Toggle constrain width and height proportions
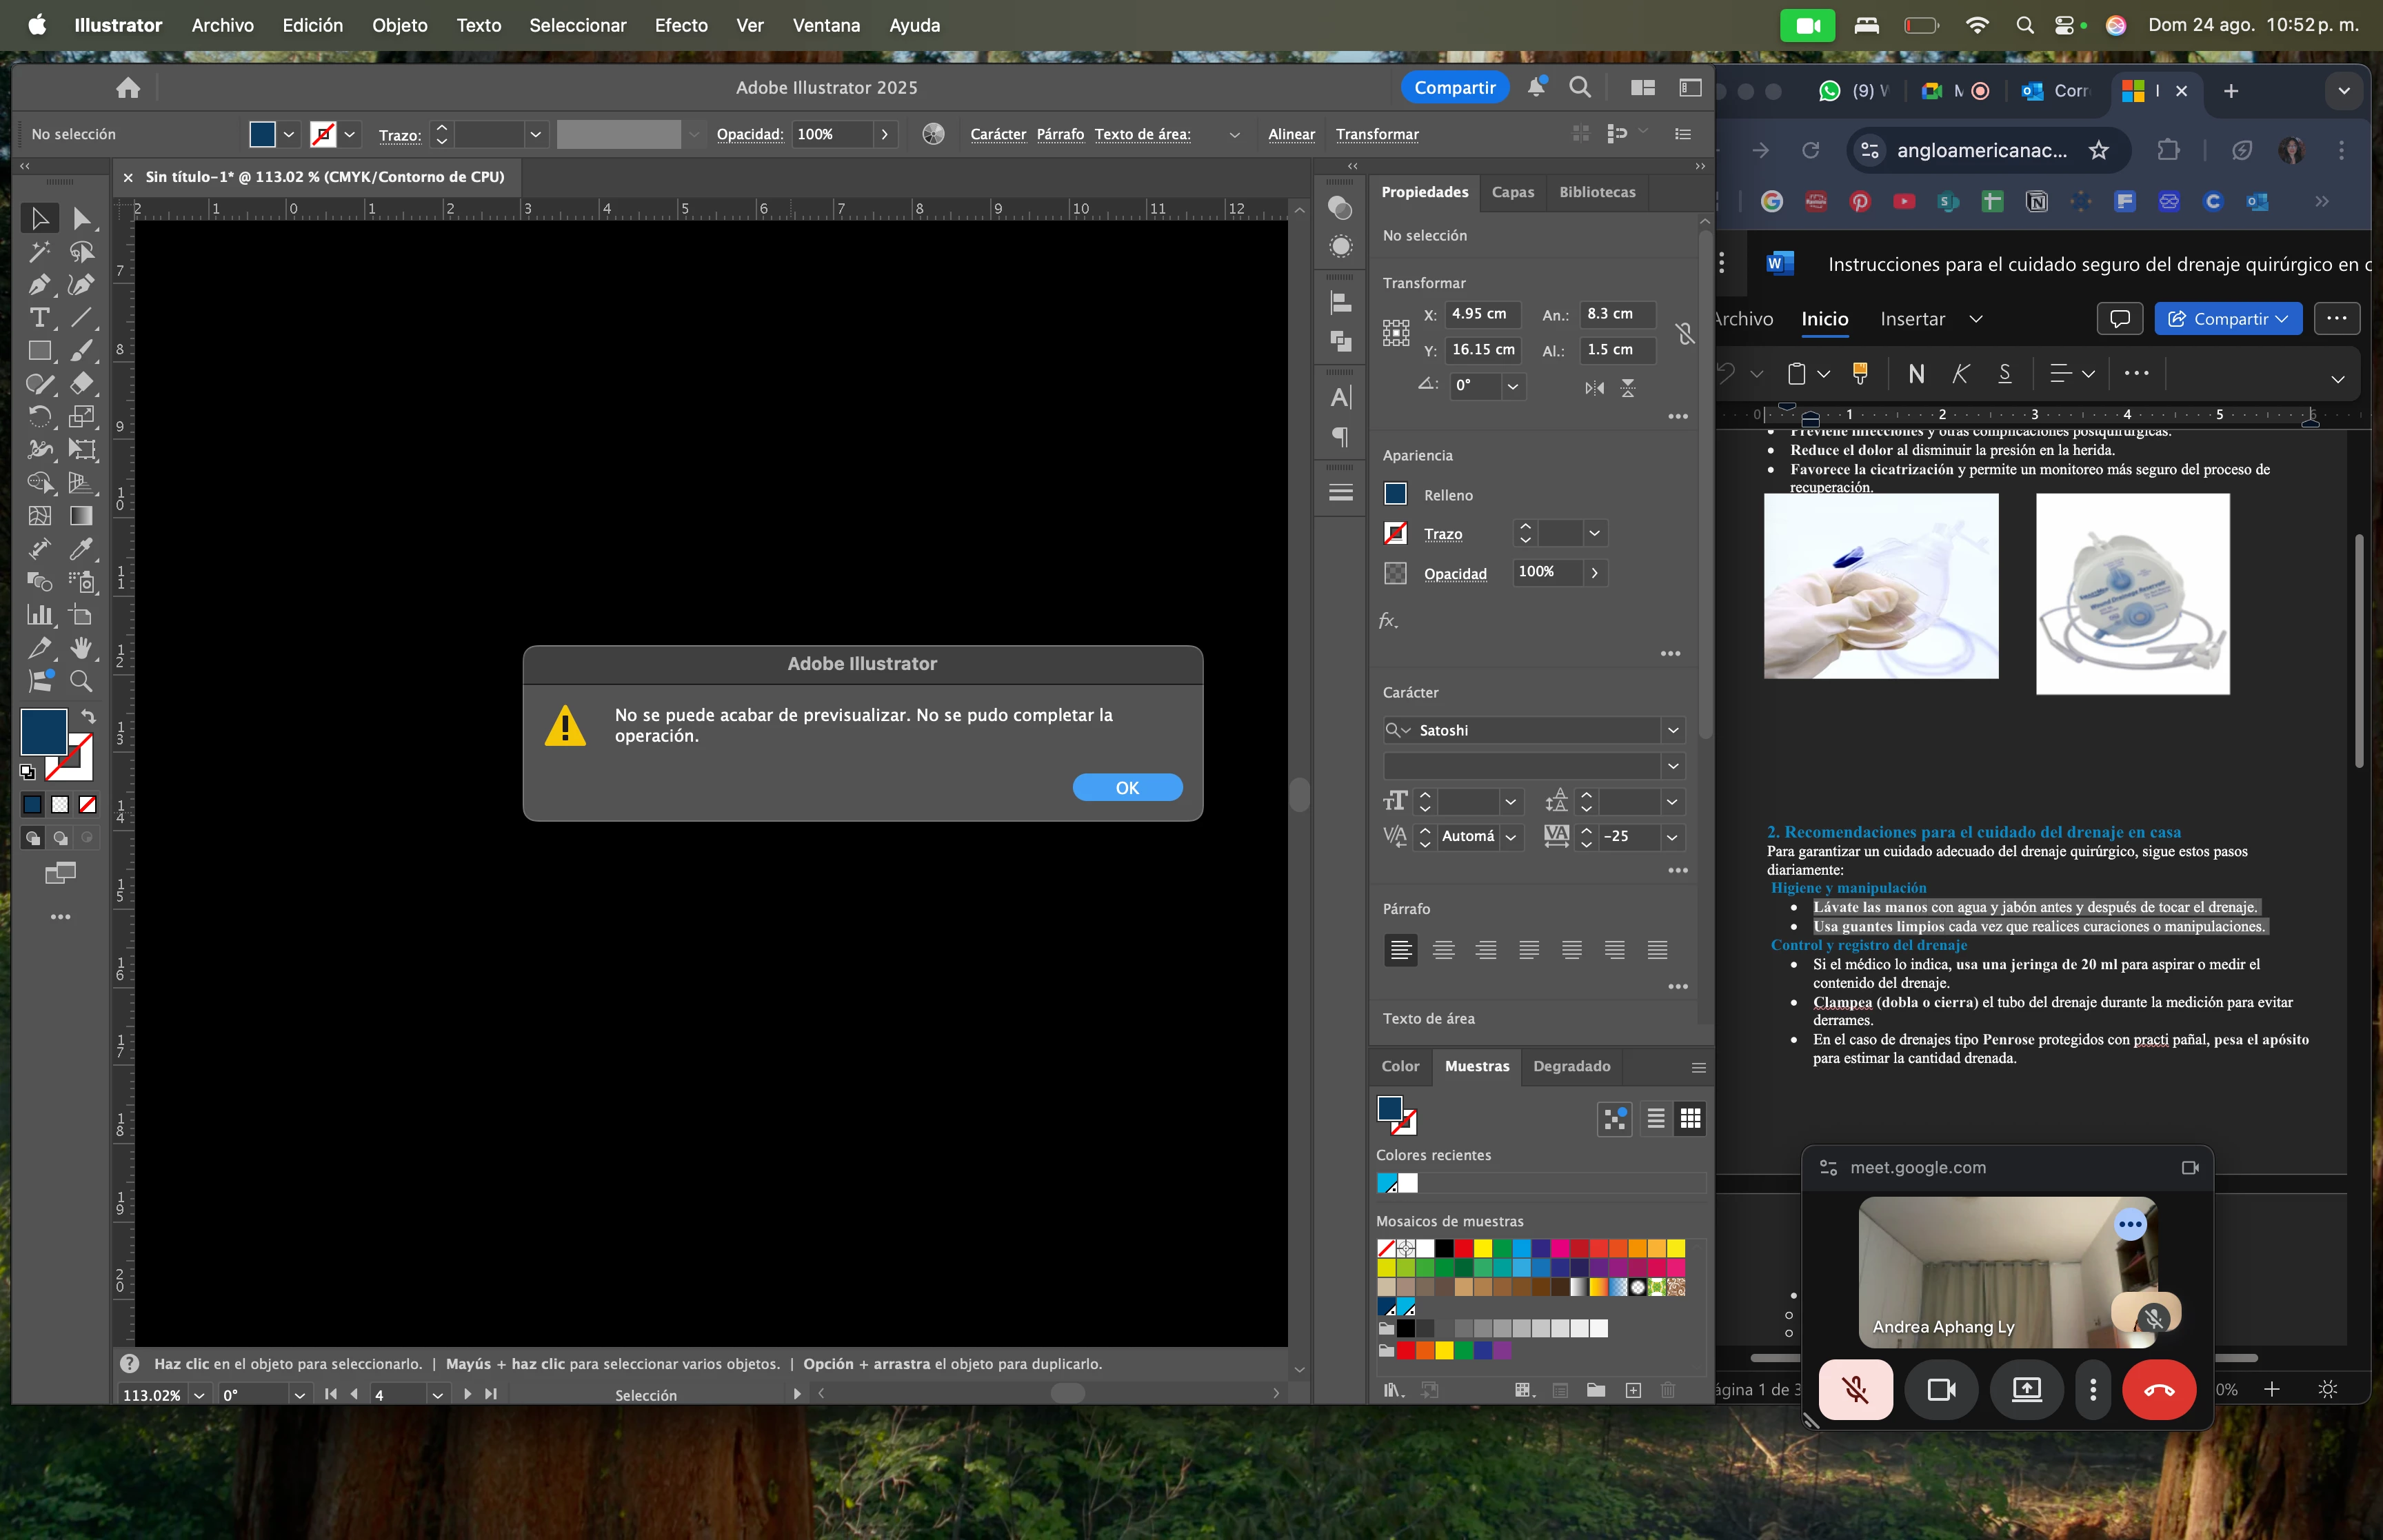2383x1540 pixels. pos(1685,333)
